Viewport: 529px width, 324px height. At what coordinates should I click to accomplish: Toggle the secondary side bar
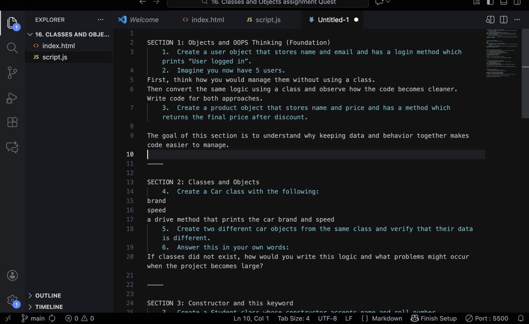[x=517, y=2]
